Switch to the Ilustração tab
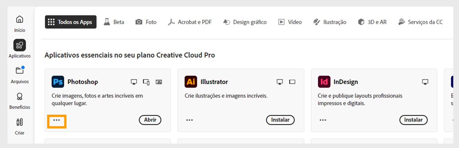Image resolution: width=459 pixels, height=148 pixels. tap(330, 22)
